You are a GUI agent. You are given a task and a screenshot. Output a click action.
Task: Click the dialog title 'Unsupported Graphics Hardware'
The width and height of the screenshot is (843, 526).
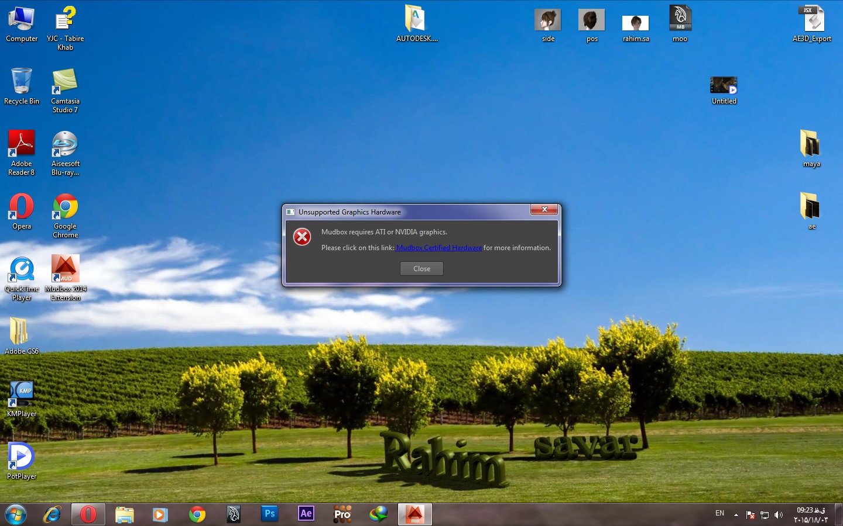click(x=349, y=212)
